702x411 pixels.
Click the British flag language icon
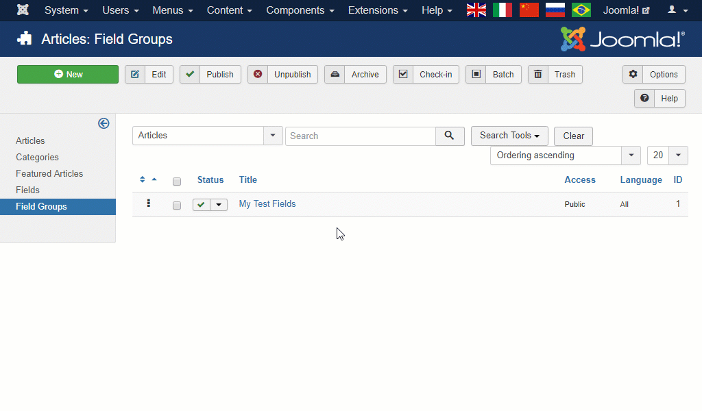tap(476, 10)
